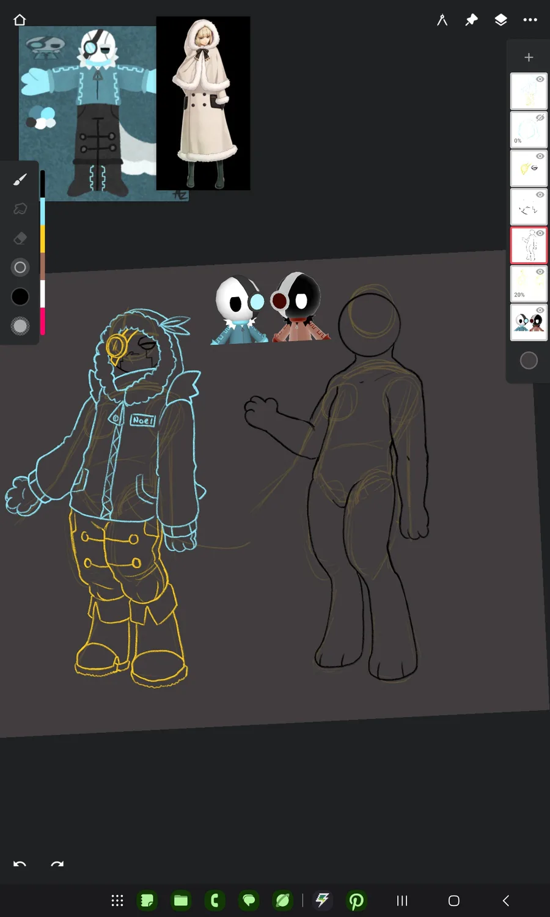Open the drawing guides compass tool
The height and width of the screenshot is (917, 550).
[x=442, y=20]
